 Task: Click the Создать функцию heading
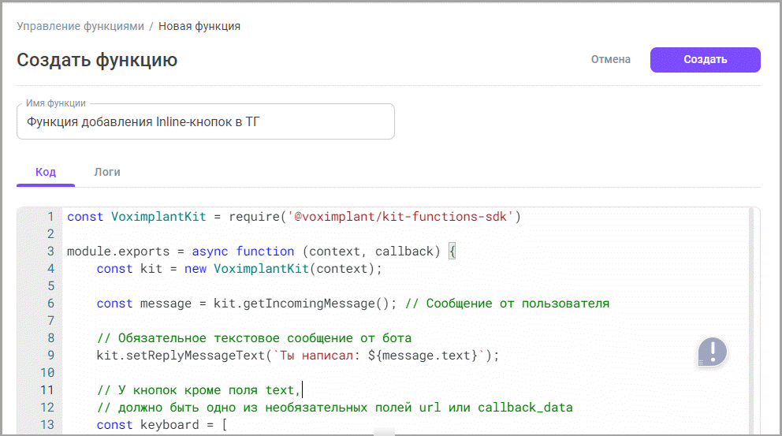tap(97, 60)
